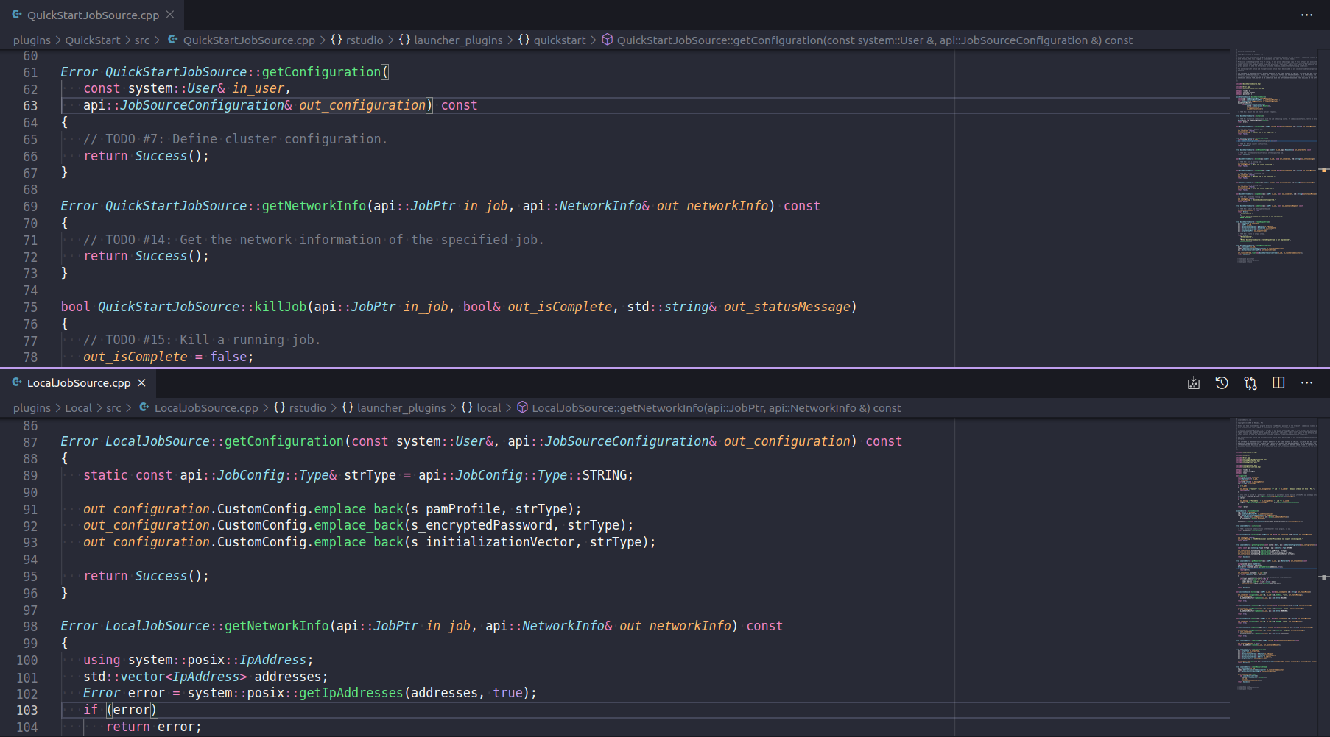Open the src breadcrumb dropdown
Image resolution: width=1330 pixels, height=737 pixels.
(142, 40)
